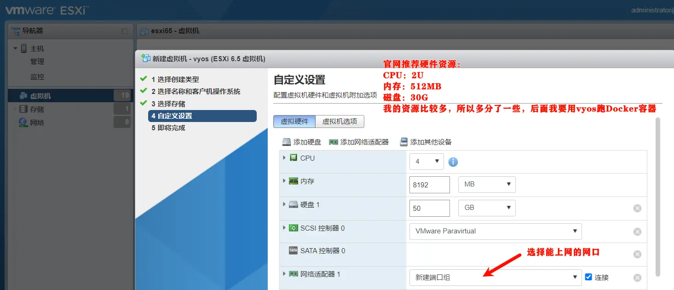Open the CPU count dropdown showing 4
The height and width of the screenshot is (290, 674).
click(426, 162)
